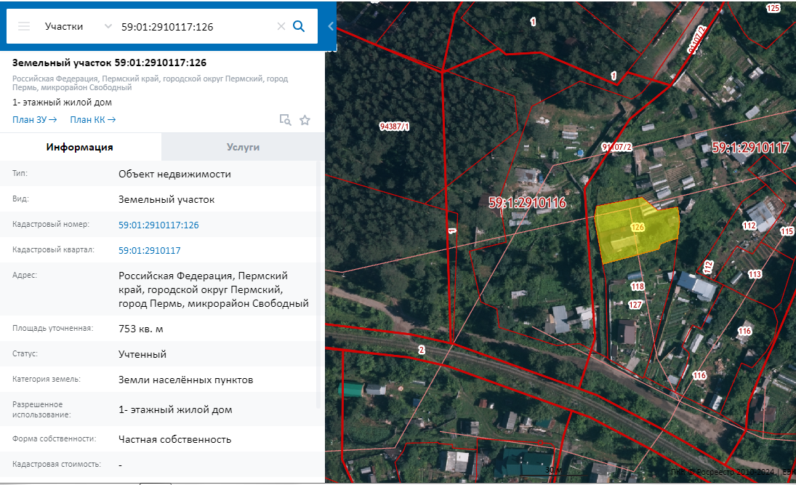The image size is (796, 485).
Task: Clear the search field with X icon
Action: tap(281, 26)
